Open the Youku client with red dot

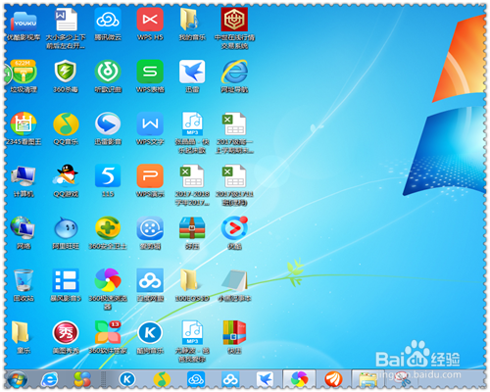click(x=234, y=228)
